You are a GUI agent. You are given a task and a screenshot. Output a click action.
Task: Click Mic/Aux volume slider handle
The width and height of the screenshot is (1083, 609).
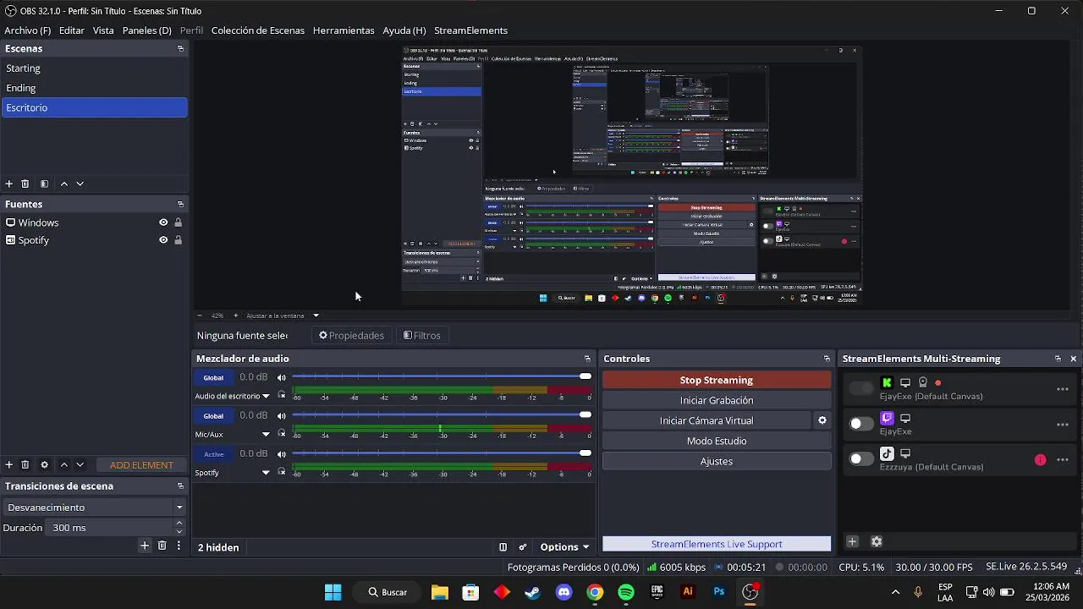[x=585, y=414]
